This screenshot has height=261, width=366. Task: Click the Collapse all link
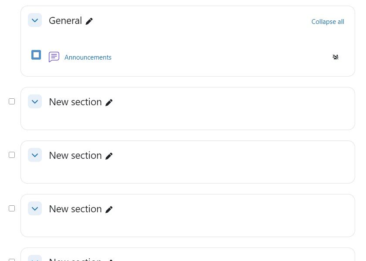328,22
